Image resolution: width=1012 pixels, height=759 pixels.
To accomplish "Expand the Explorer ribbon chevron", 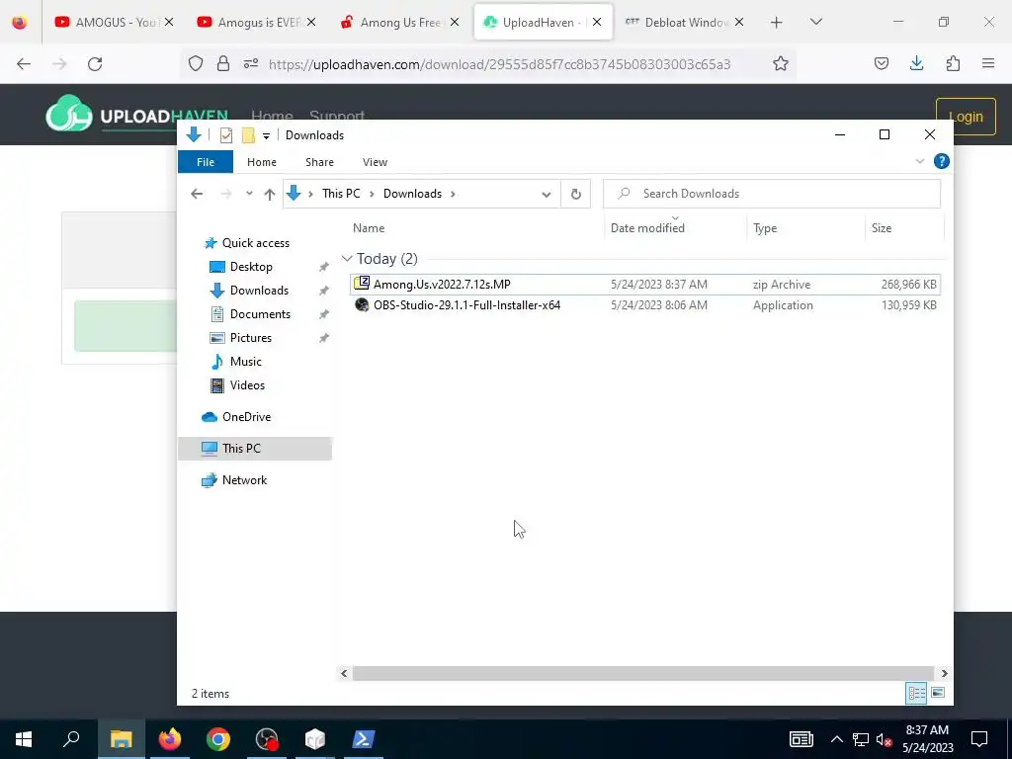I will pos(920,161).
